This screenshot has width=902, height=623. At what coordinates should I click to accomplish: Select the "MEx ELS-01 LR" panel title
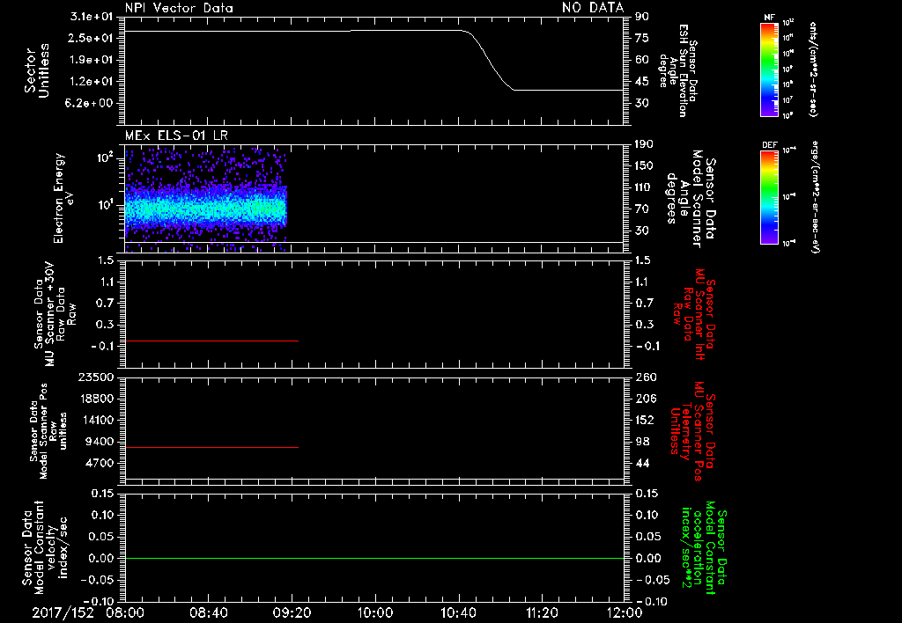tap(176, 136)
